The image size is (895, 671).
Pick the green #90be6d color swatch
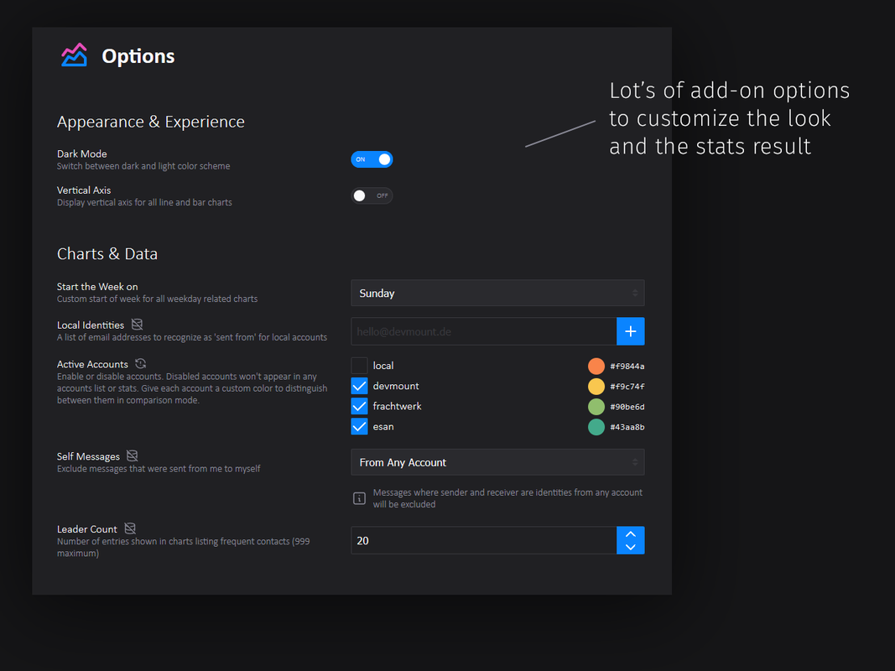[x=596, y=407]
